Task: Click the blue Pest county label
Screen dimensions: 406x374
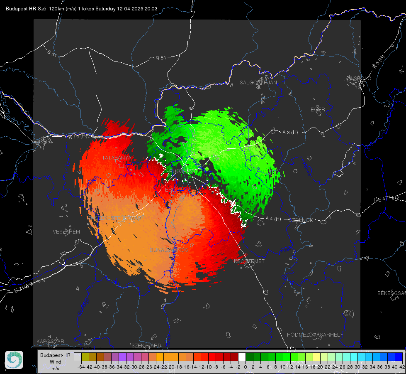Action: point(285,250)
